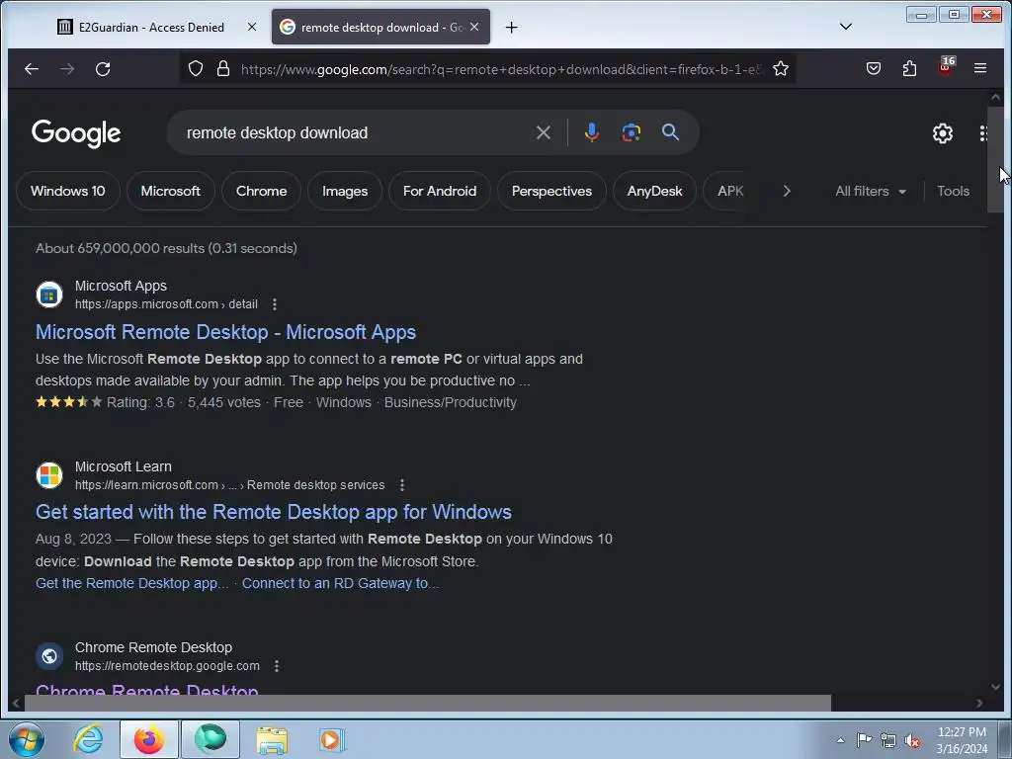This screenshot has height=759, width=1012.
Task: Open options for Chrome Remote Desktop result
Action: 277,665
